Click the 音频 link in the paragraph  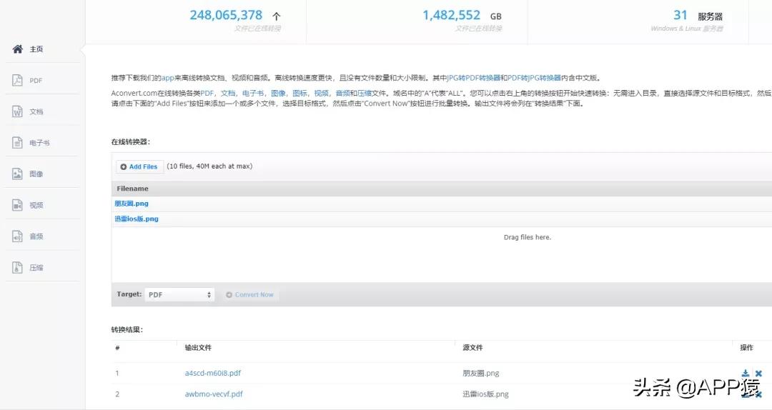[x=343, y=93]
